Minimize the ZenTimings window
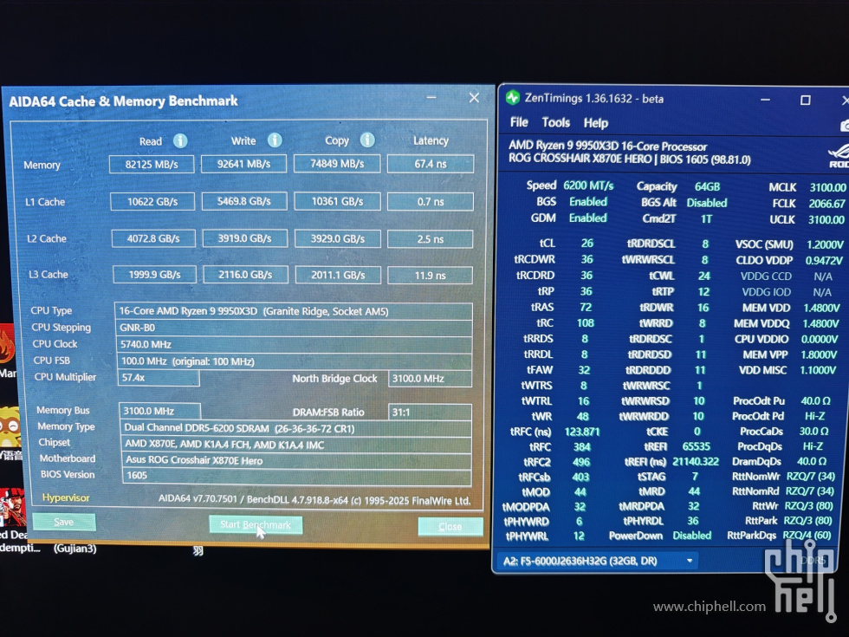Screen dimensions: 849x637 coord(765,100)
